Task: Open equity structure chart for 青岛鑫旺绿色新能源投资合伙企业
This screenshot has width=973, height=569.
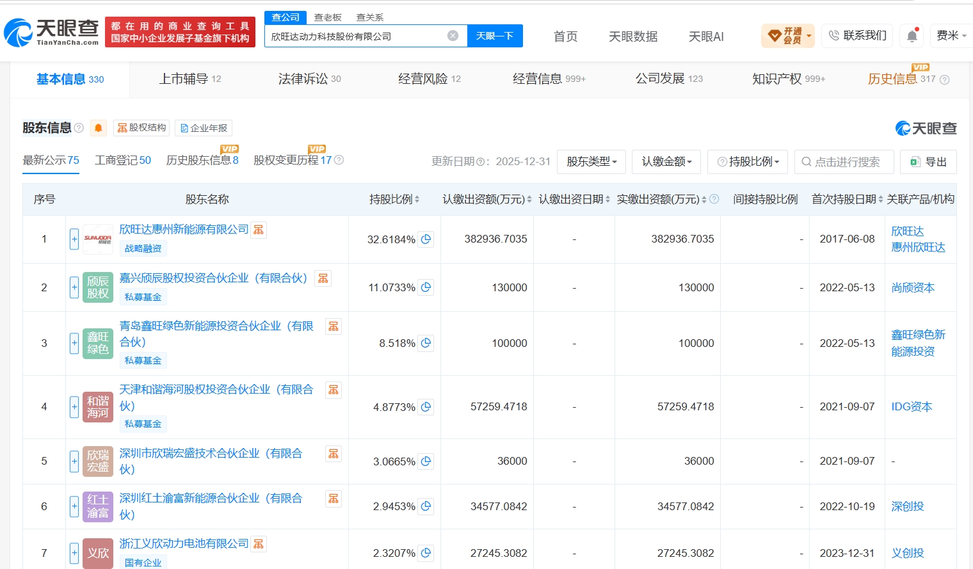Action: tap(334, 326)
